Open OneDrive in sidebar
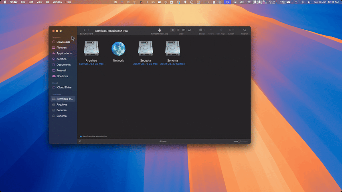The image size is (342, 192). (63, 76)
